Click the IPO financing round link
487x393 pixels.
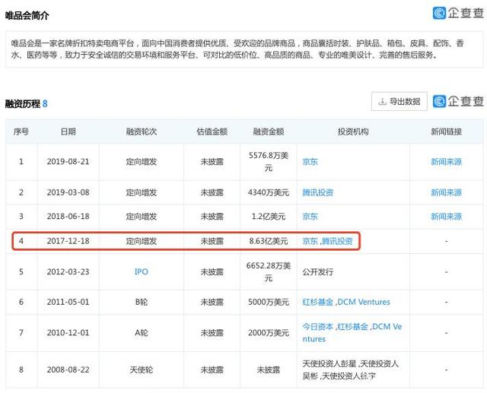142,271
